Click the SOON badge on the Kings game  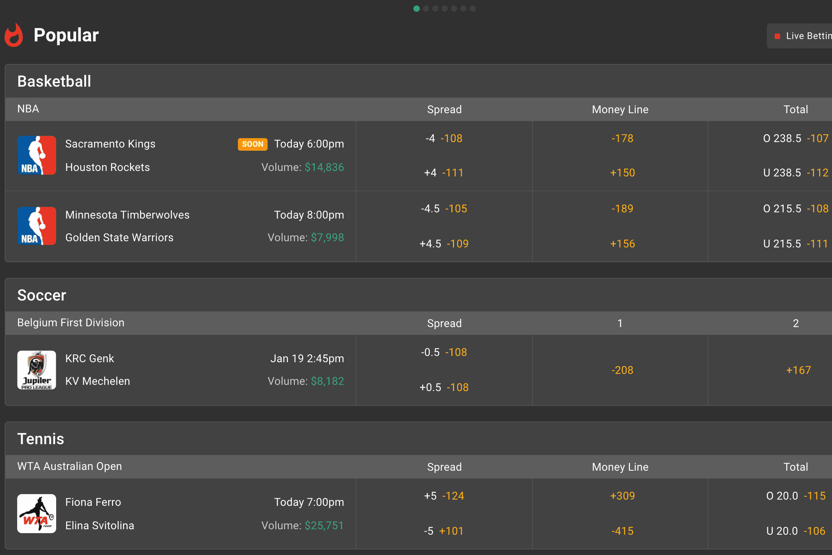252,144
